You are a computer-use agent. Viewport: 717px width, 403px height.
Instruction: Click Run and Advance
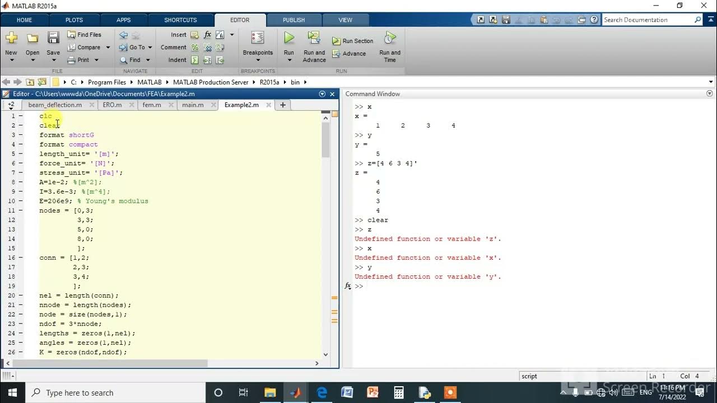click(x=314, y=46)
